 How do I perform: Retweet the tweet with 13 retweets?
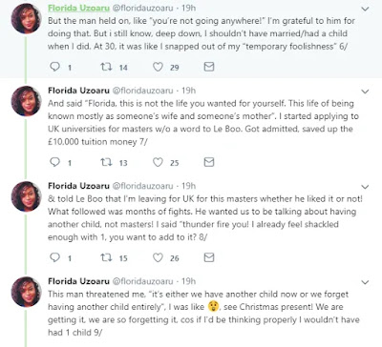tap(106, 162)
